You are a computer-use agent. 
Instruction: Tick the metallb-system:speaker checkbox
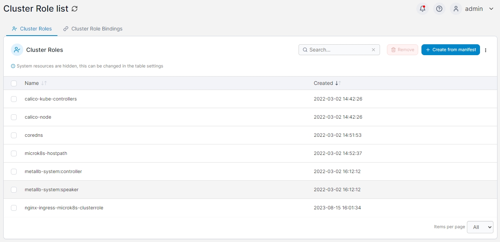pyautogui.click(x=14, y=190)
